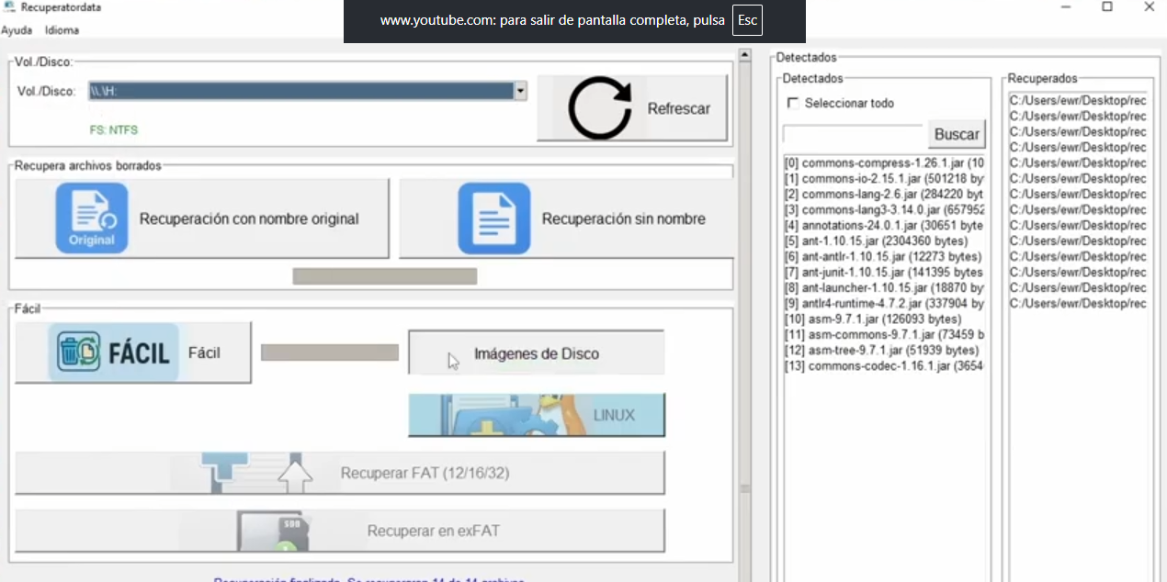Select asm-9.7.1.jar in detected list
This screenshot has height=582, width=1167.
click(872, 319)
